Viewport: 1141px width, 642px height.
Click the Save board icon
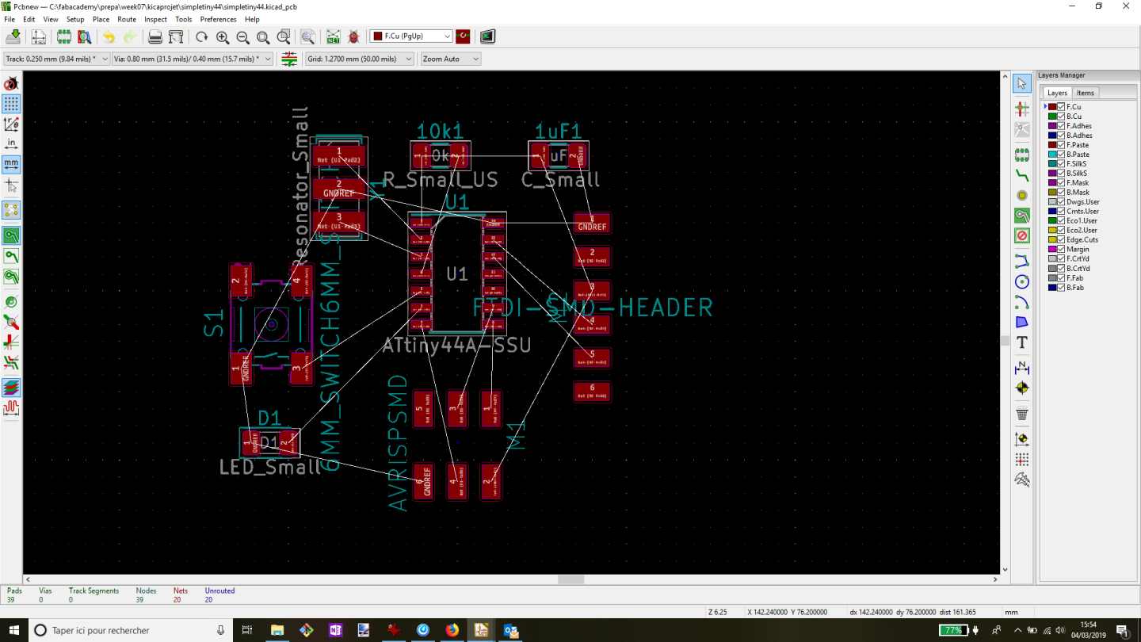point(13,36)
